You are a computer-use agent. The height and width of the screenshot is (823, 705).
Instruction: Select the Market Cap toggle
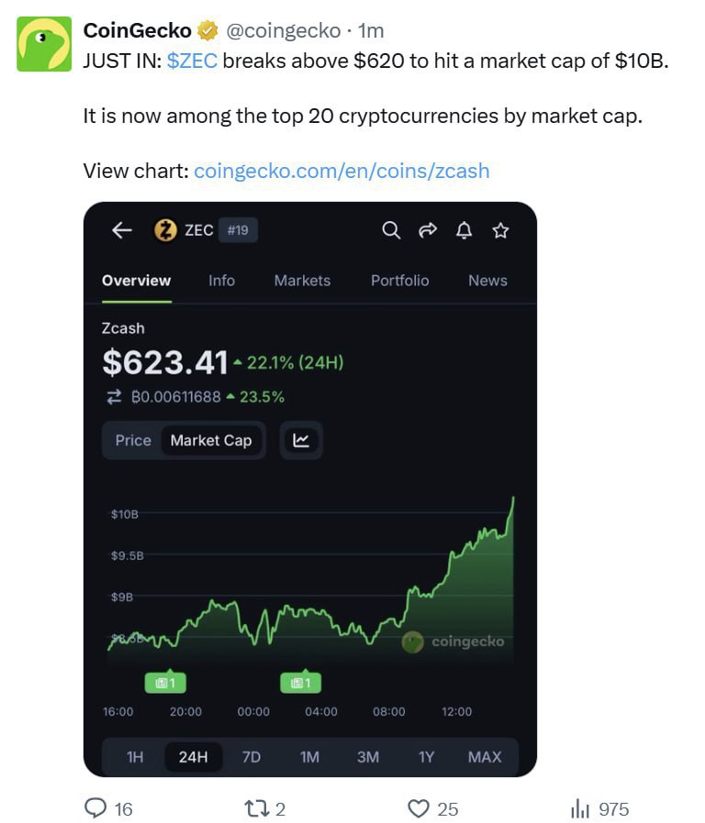pyautogui.click(x=211, y=440)
